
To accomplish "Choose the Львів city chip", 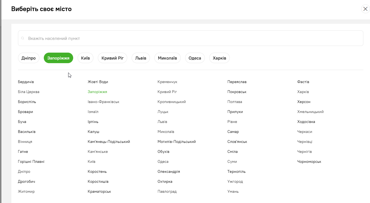I will (141, 58).
